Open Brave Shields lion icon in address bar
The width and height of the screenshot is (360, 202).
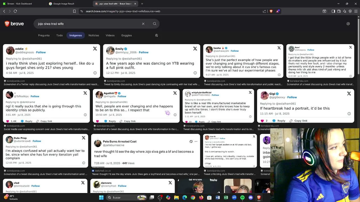pyautogui.click(x=271, y=11)
